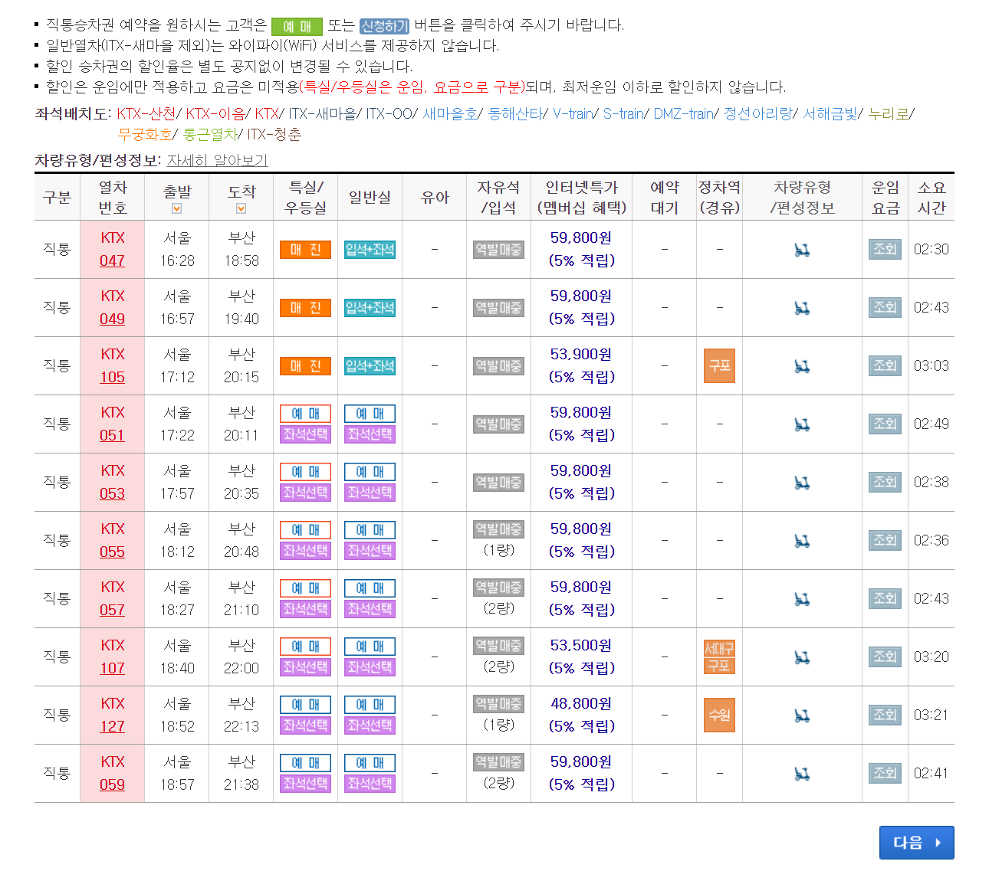The width and height of the screenshot is (989, 871).
Task: Click the 수원 stop badge for KTX 127
Action: click(x=718, y=715)
